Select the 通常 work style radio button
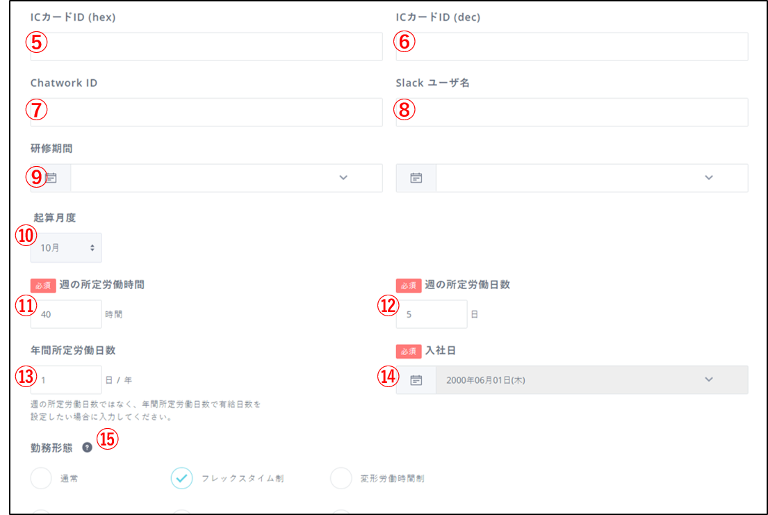 point(42,478)
